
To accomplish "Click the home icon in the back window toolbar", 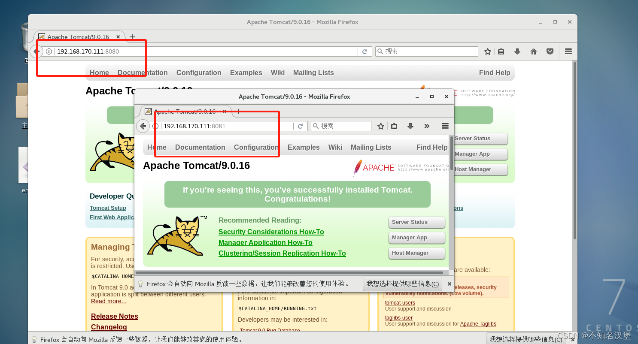I will point(534,51).
